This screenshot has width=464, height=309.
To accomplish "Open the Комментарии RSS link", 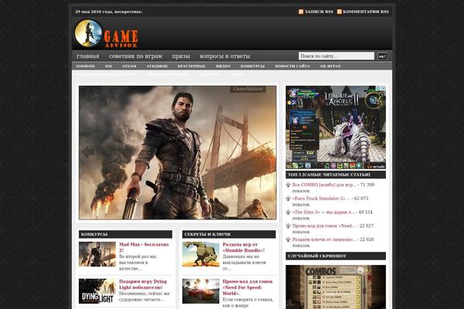I will [x=366, y=12].
